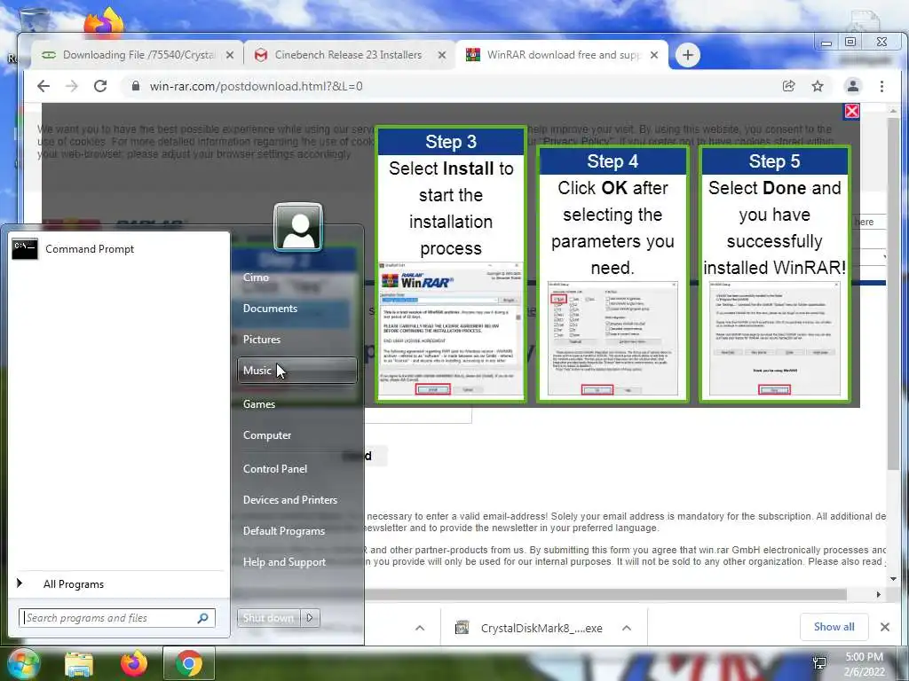
Task: Click the horizontal scrollbar right arrow
Action: tap(878, 595)
